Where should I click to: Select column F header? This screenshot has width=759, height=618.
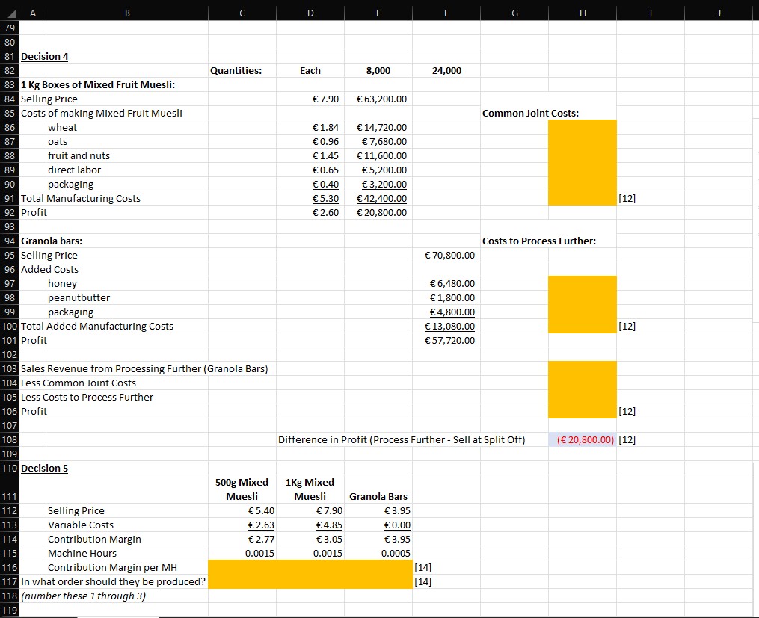point(446,13)
